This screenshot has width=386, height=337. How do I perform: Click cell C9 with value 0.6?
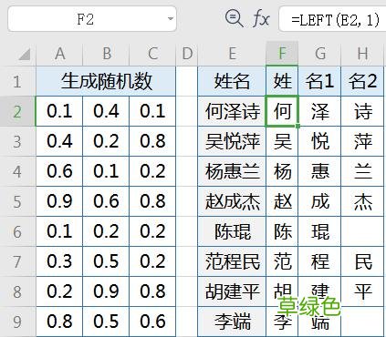point(152,322)
